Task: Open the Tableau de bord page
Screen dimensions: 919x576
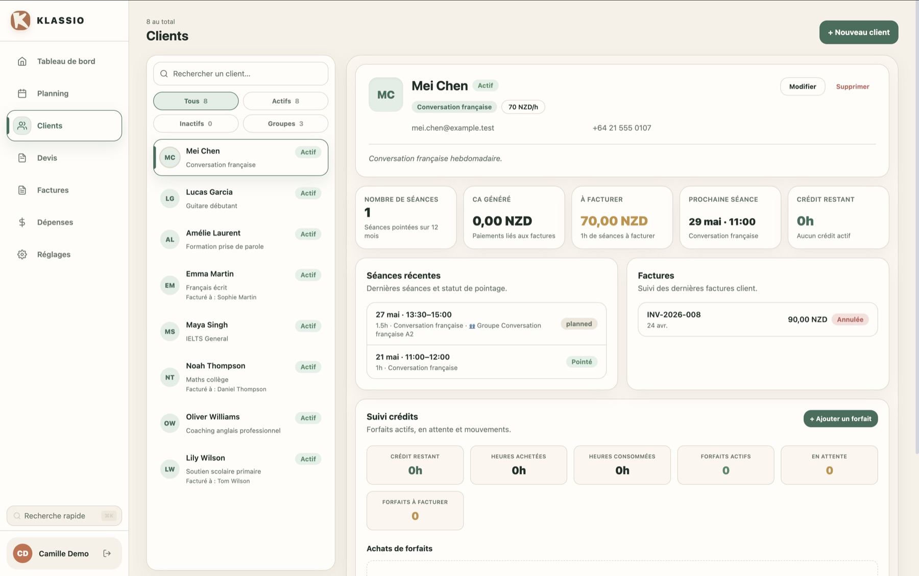Action: 64,61
